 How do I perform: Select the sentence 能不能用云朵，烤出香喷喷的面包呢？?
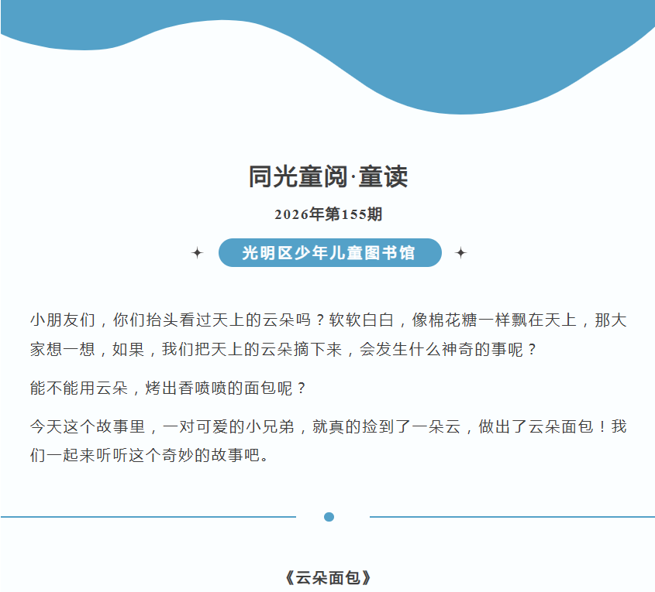click(x=168, y=388)
